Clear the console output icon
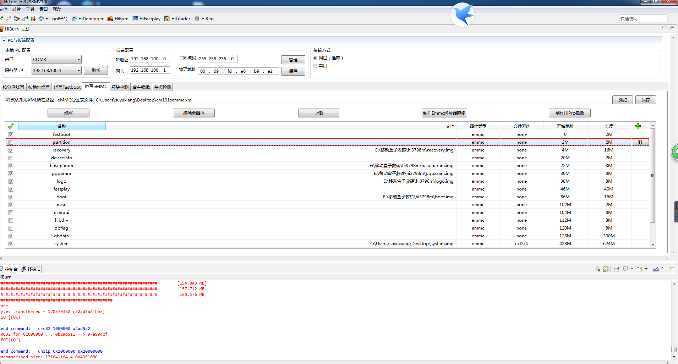678x364 pixels. pos(597,269)
